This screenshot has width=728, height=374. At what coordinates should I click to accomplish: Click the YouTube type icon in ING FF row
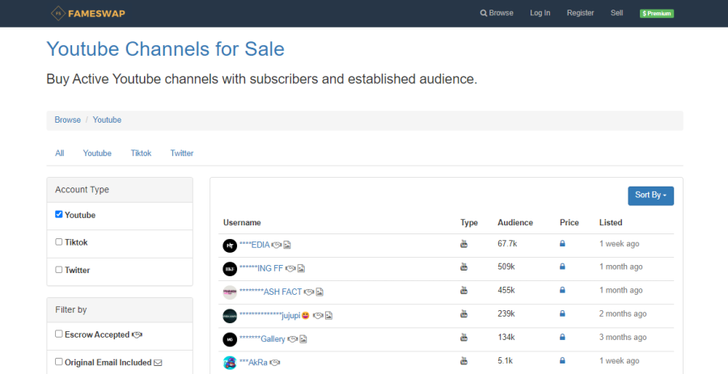463,267
